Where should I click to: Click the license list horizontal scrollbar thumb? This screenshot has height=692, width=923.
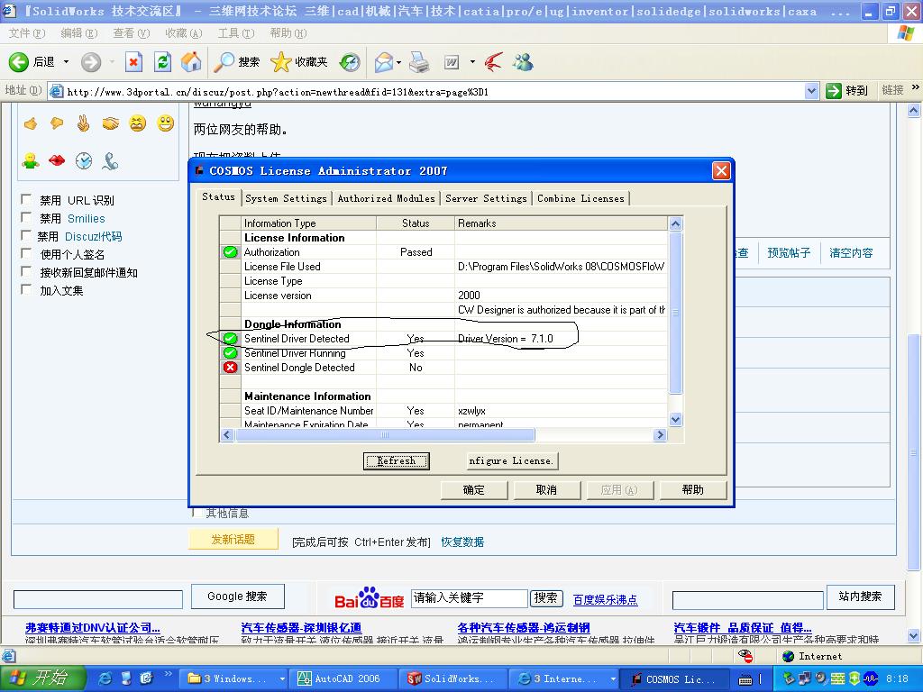coord(385,435)
